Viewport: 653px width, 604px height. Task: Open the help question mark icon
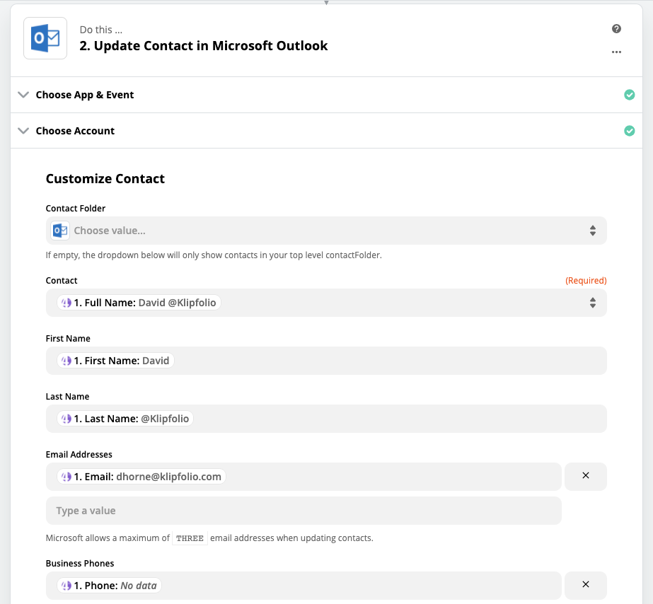coord(616,29)
